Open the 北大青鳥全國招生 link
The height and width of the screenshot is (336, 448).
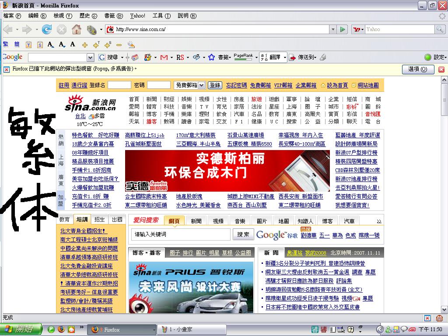84,231
